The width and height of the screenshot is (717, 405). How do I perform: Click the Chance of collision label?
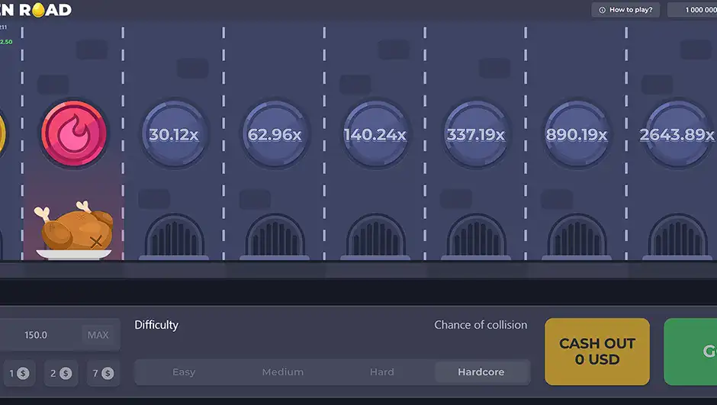point(481,325)
